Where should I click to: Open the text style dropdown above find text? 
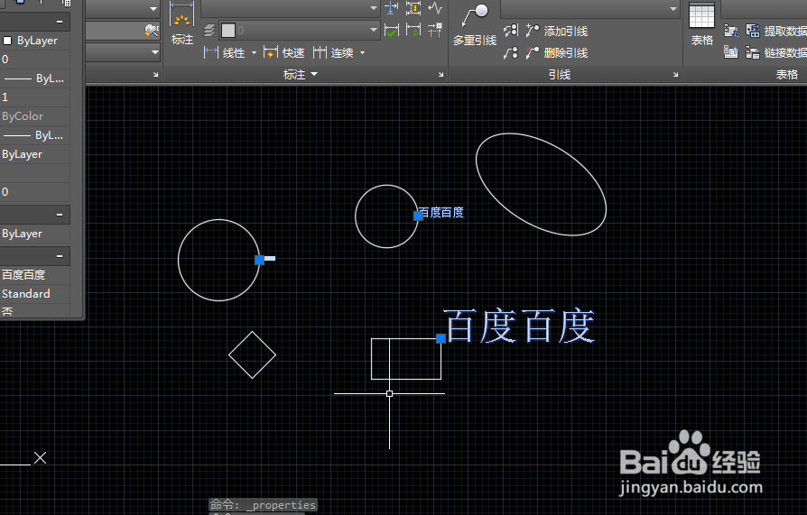pos(153,9)
